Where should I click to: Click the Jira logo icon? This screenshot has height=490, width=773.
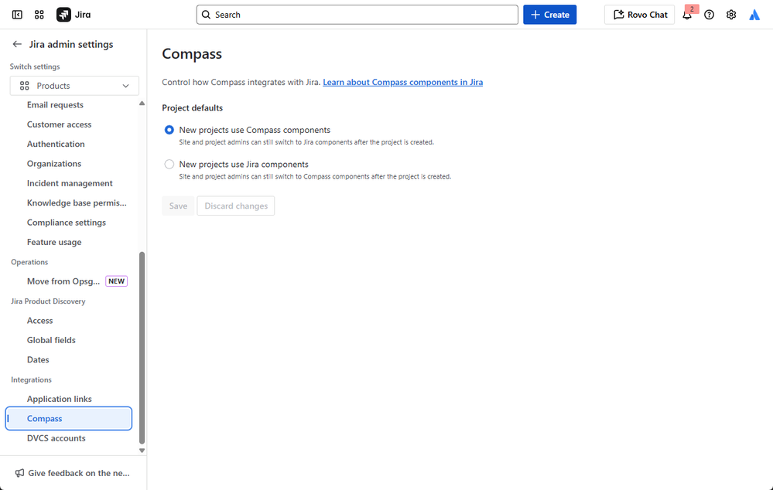pos(63,15)
